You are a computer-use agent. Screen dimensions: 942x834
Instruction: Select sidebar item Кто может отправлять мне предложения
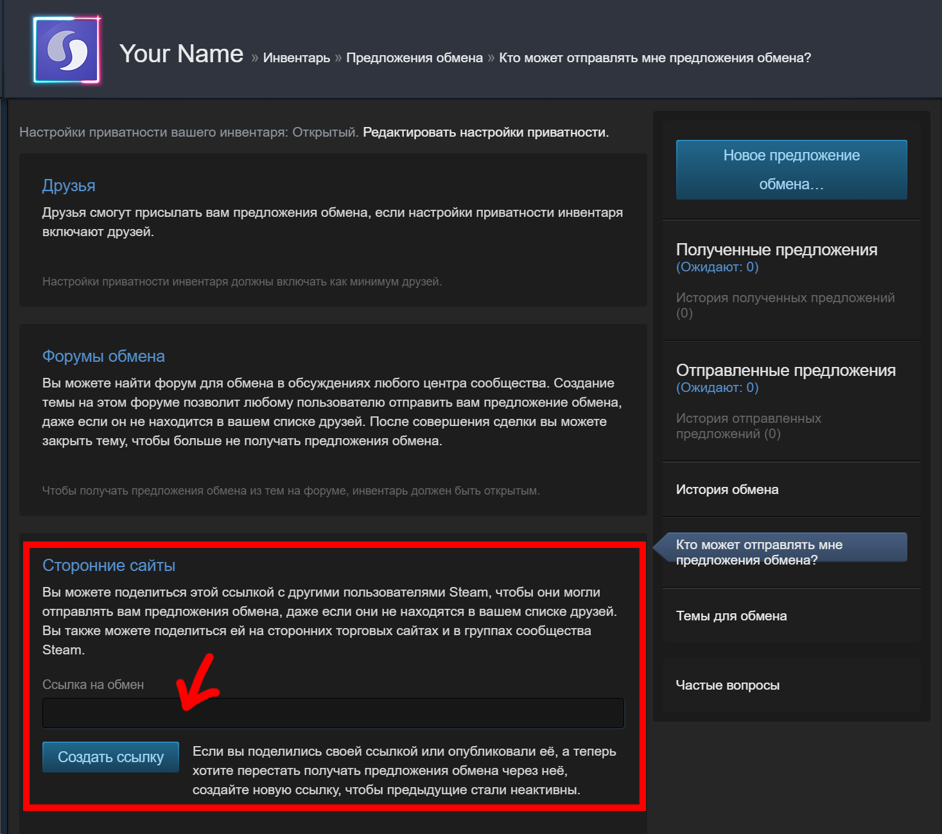(780, 549)
